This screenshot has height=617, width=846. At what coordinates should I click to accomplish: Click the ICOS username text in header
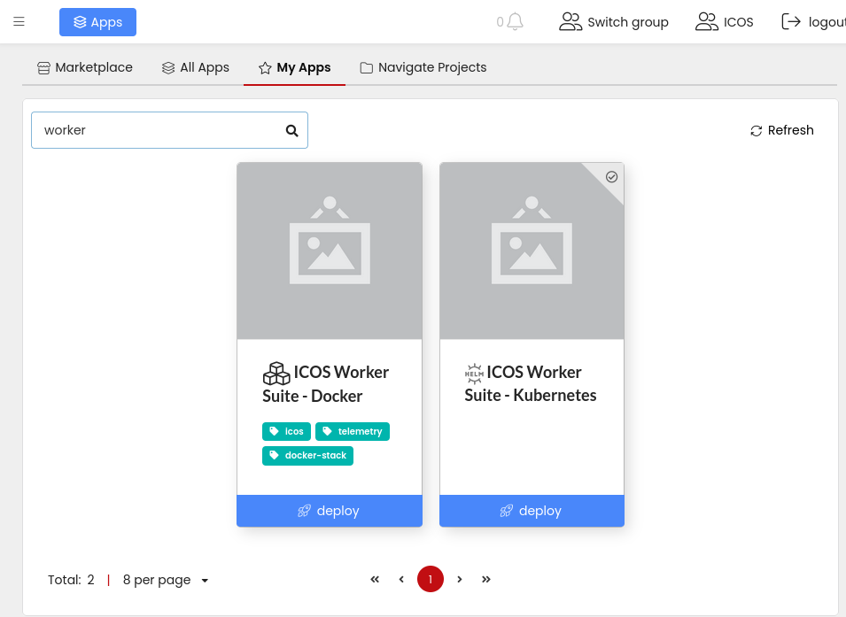click(x=738, y=22)
